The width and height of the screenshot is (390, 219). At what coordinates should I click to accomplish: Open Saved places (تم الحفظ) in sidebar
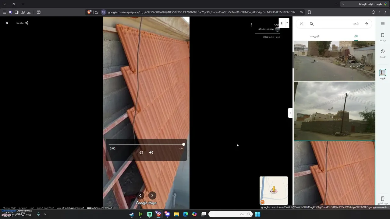click(x=383, y=37)
